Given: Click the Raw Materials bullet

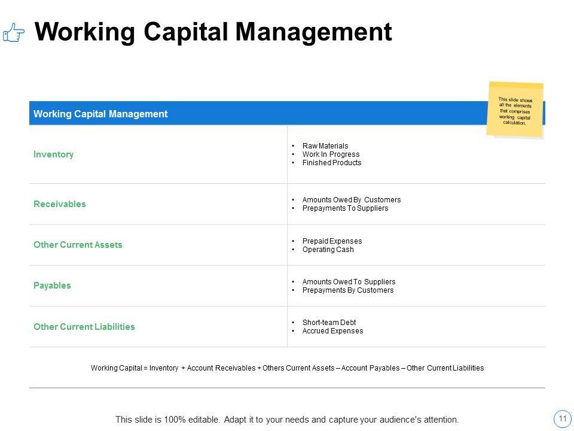Looking at the screenshot, I should tap(325, 146).
